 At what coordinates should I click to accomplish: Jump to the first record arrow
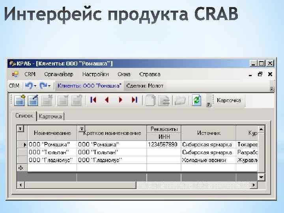click(93, 100)
